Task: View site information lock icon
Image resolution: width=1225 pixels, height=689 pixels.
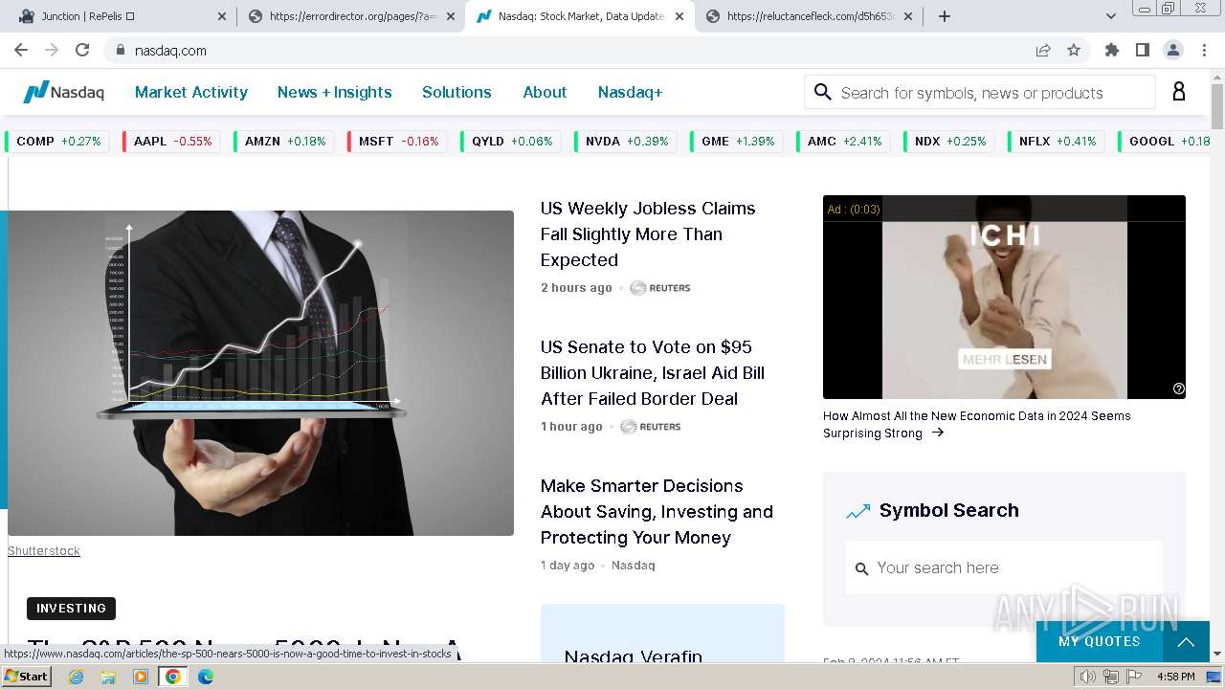Action: click(120, 50)
